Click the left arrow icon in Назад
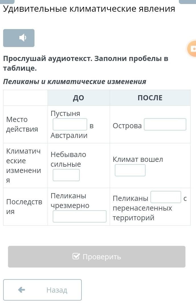Screen dimensions: 196x306 click(x=21, y=290)
